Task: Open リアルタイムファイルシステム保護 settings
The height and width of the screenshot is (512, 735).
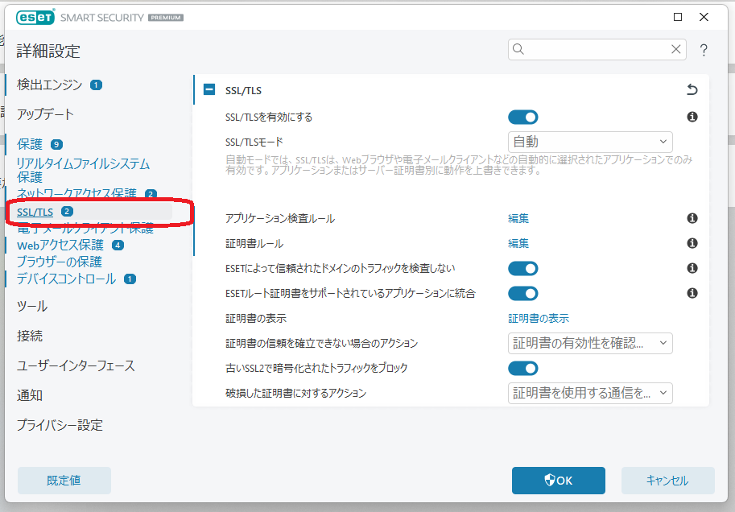Action: 83,170
